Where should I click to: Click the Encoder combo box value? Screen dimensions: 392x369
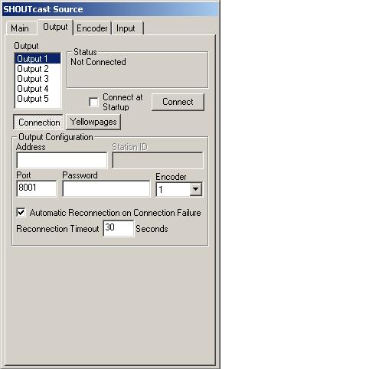pyautogui.click(x=173, y=189)
